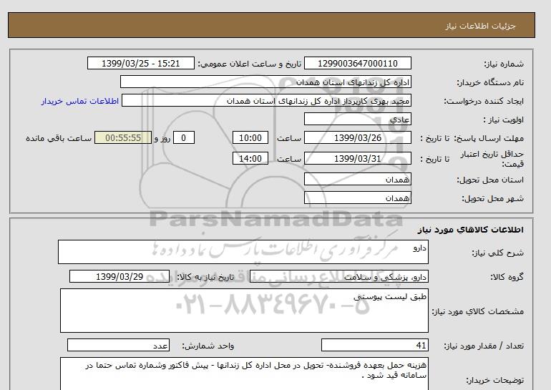Select the quantity field showing 41
551x390 pixels.
click(374, 346)
